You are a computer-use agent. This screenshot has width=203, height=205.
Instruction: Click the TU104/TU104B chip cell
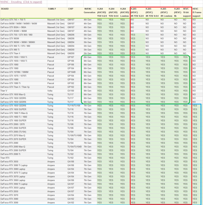(x=74, y=147)
